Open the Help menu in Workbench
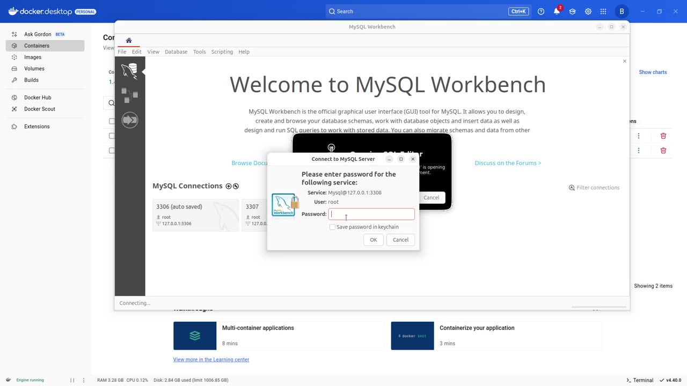Screen dimensions: 687x386 [244, 52]
